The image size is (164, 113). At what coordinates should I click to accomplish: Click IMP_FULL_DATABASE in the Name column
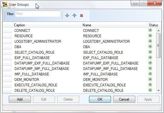pyautogui.click(x=100, y=74)
